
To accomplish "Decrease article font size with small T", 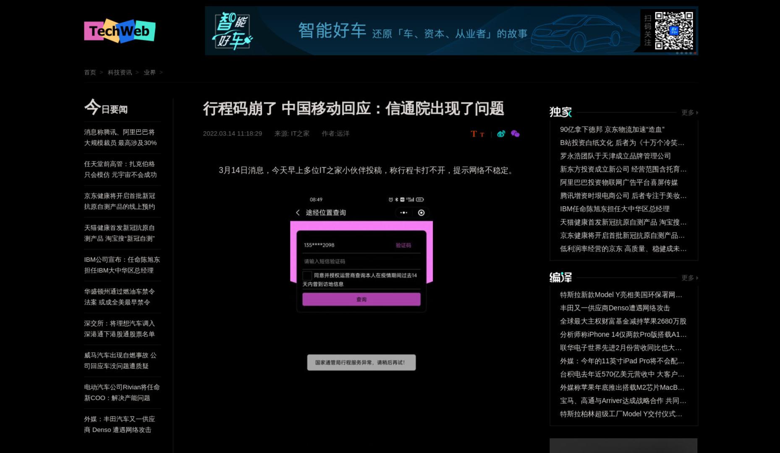I will click(482, 135).
